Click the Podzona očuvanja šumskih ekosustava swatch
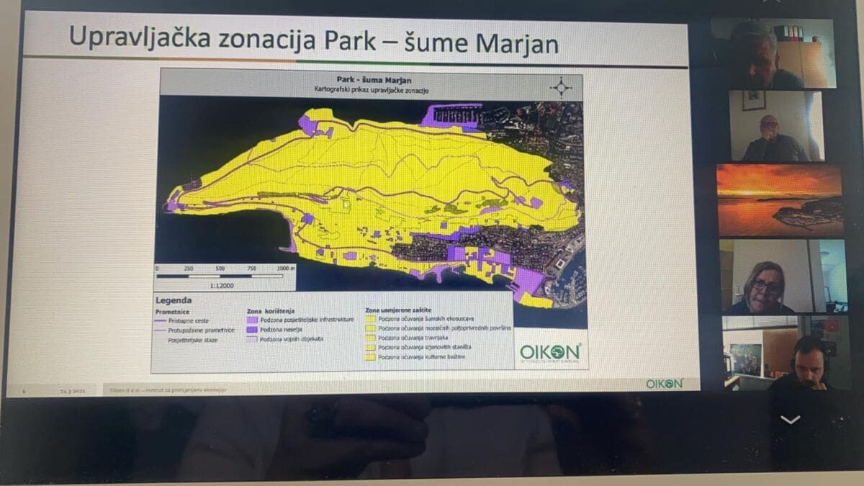 pyautogui.click(x=371, y=318)
